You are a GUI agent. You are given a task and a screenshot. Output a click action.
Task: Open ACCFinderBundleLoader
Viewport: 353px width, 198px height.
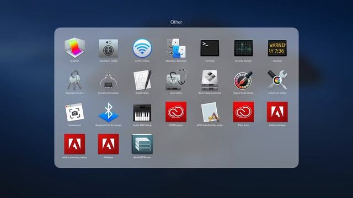pyautogui.click(x=210, y=112)
